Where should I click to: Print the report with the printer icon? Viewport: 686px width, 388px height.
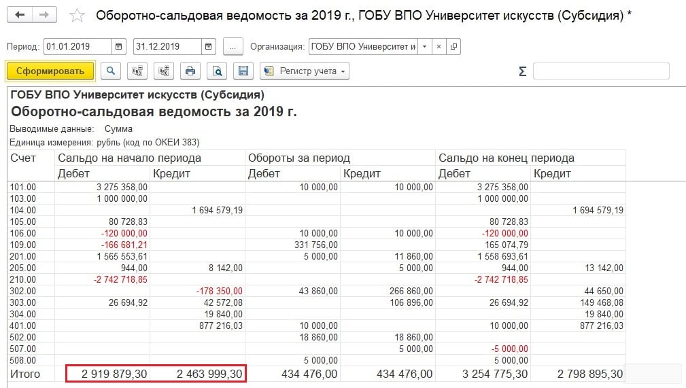190,71
